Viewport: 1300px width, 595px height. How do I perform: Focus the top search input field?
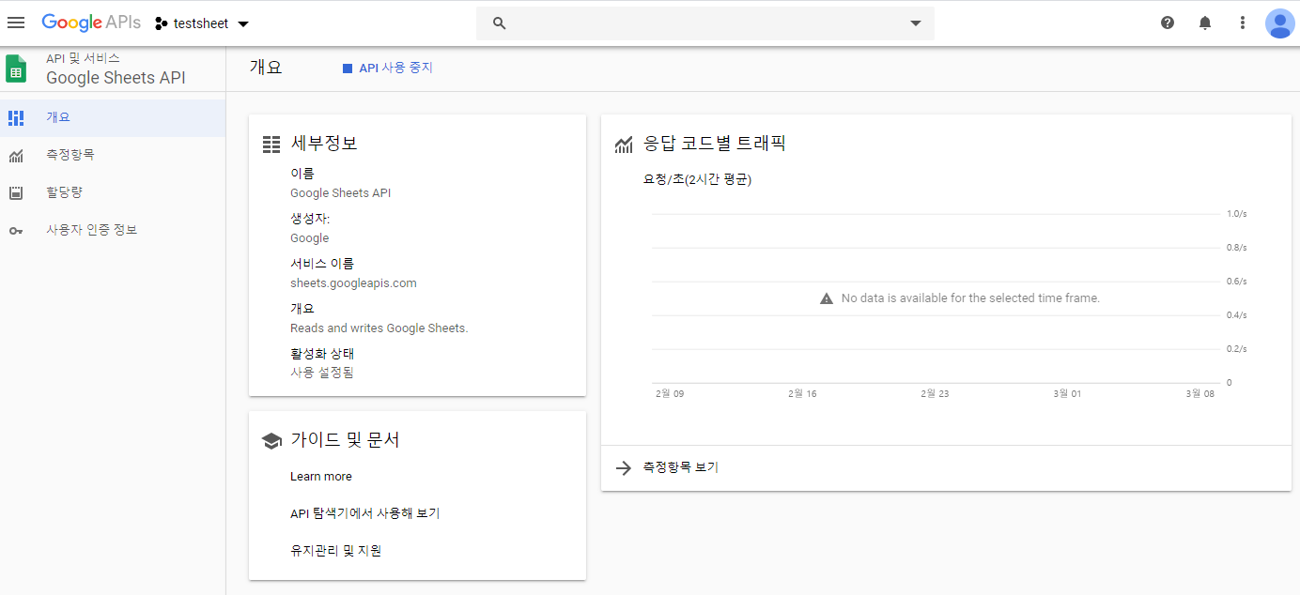coord(705,23)
